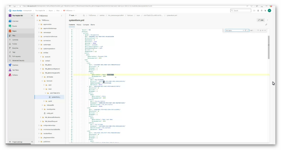Toggle match case in find box
Screen dimensions: 281x150
243,30
